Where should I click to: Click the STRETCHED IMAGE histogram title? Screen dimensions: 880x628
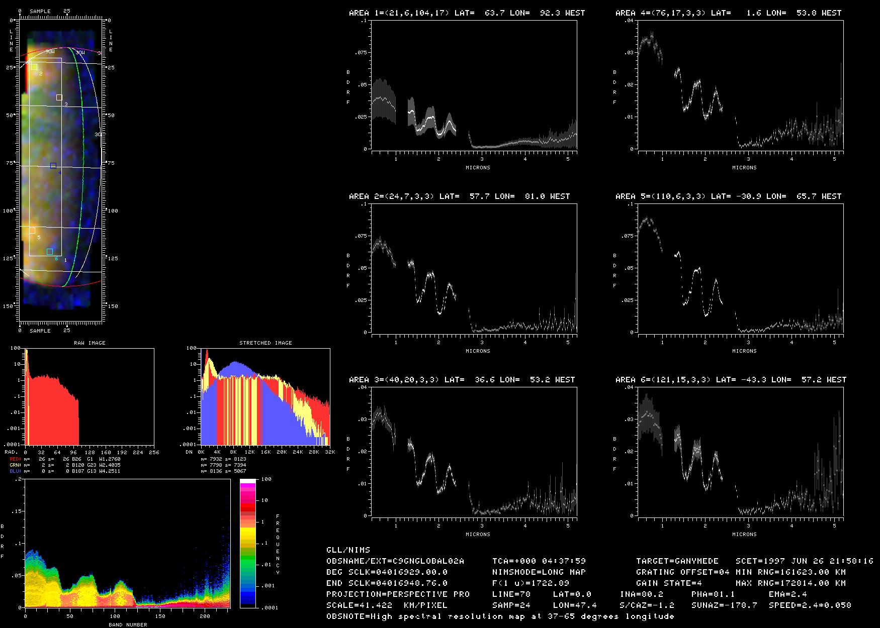(266, 343)
